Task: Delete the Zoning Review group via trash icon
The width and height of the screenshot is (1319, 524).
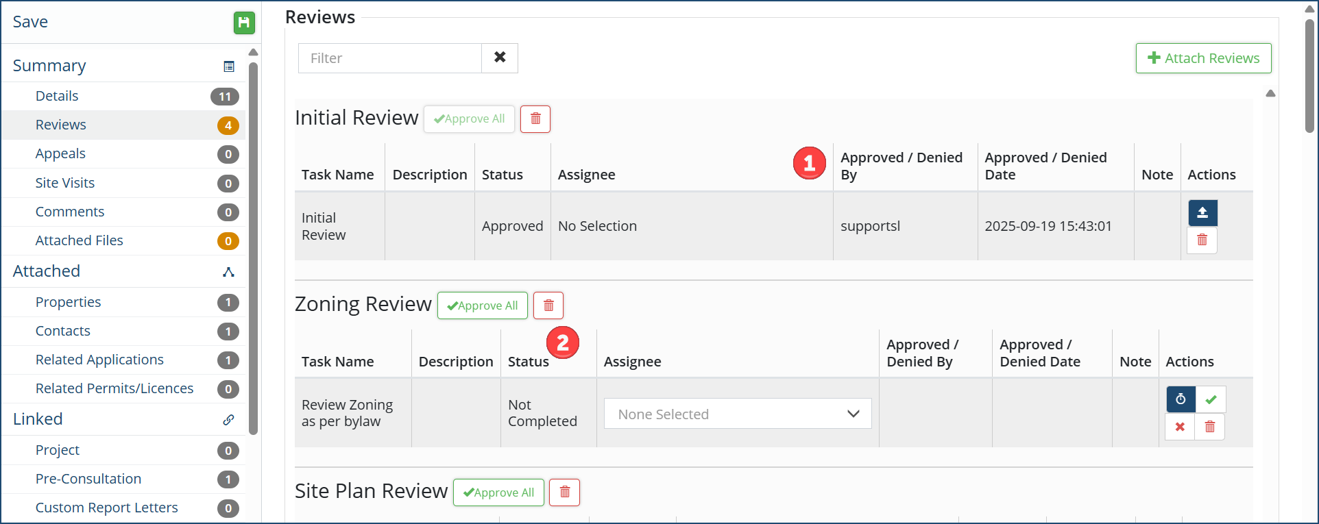Action: pyautogui.click(x=548, y=305)
